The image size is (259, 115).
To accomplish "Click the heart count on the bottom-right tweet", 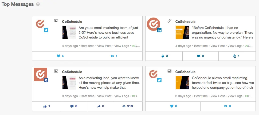I will click(174, 106).
